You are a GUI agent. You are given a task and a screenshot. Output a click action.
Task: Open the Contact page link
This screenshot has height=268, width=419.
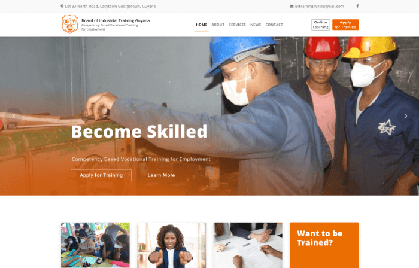point(274,25)
